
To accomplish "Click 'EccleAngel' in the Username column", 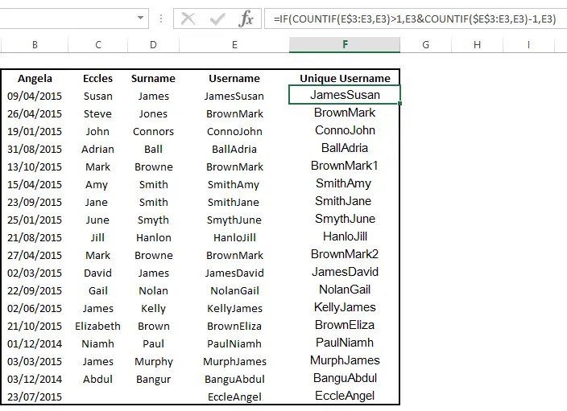I will 234,397.
